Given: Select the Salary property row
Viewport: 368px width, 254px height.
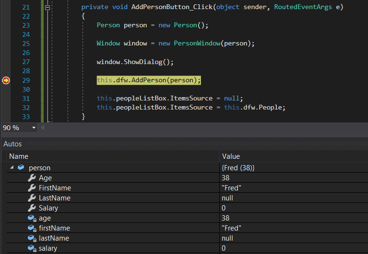Looking at the screenshot, I should 187,208.
